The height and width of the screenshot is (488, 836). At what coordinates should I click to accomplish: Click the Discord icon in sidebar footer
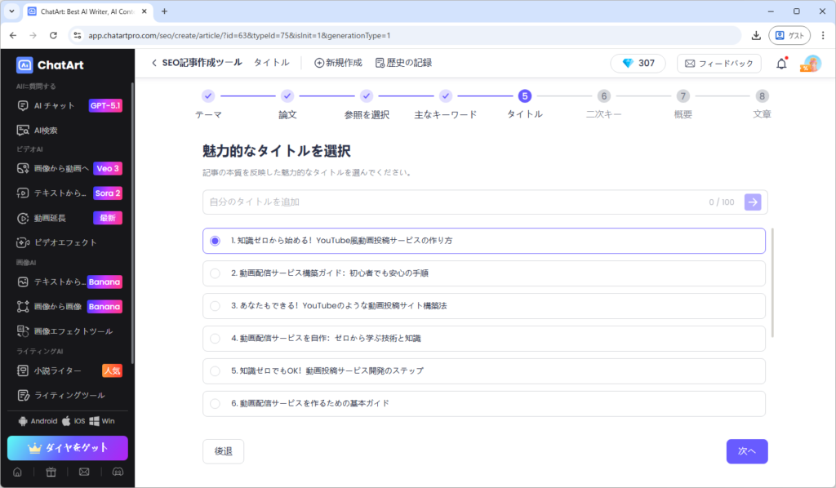(118, 472)
